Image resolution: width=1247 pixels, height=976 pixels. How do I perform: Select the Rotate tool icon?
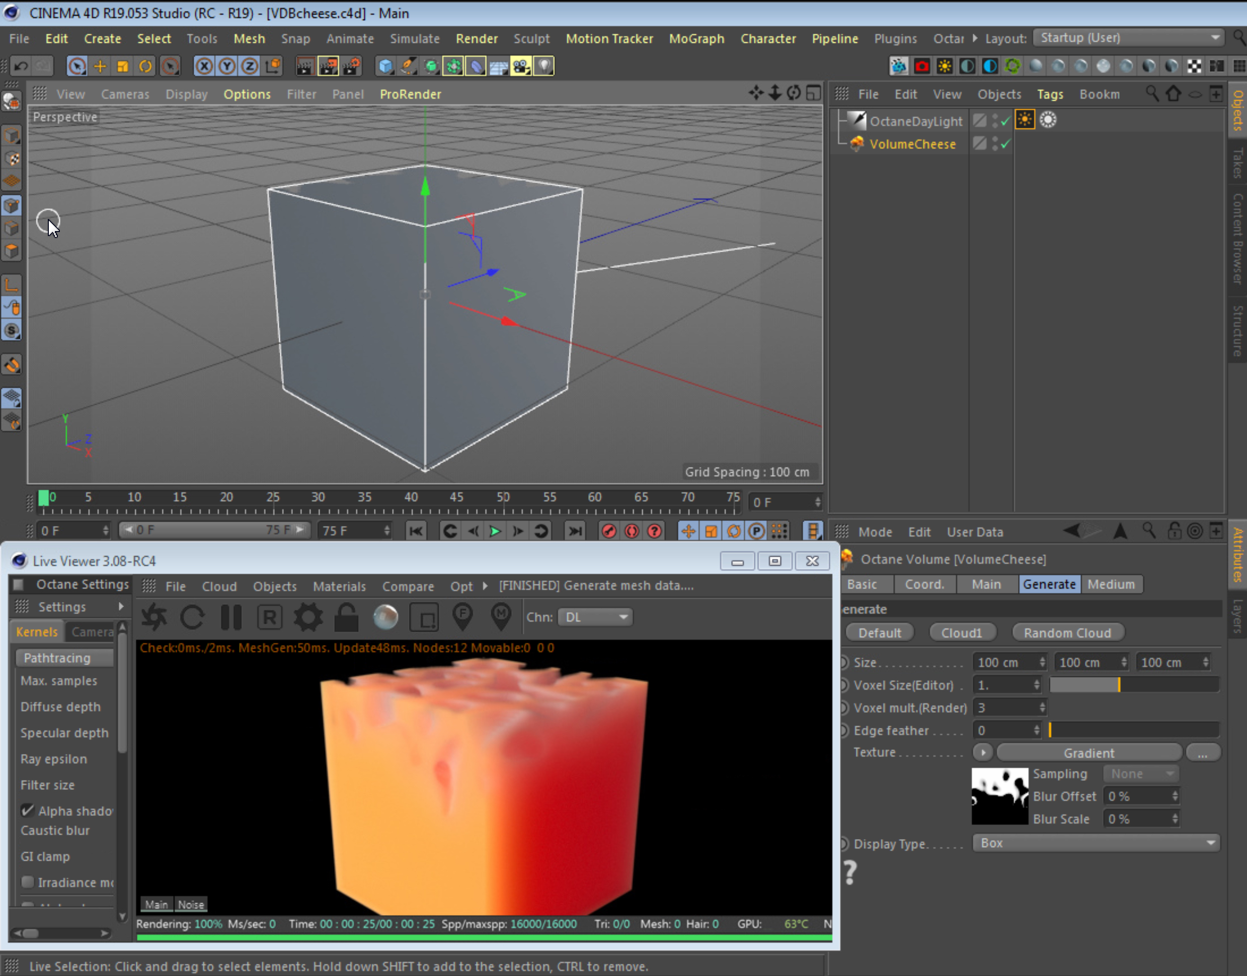[x=145, y=66]
